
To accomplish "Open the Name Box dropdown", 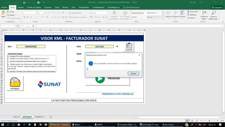I will click(14, 26).
